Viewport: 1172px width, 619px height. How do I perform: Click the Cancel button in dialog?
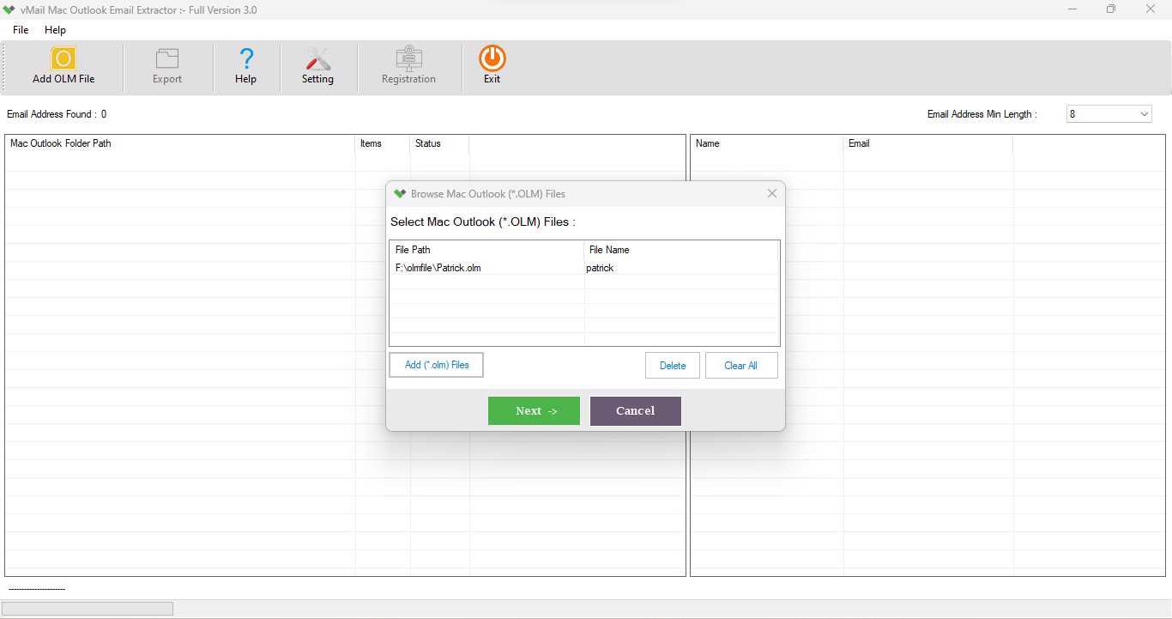[x=636, y=410]
